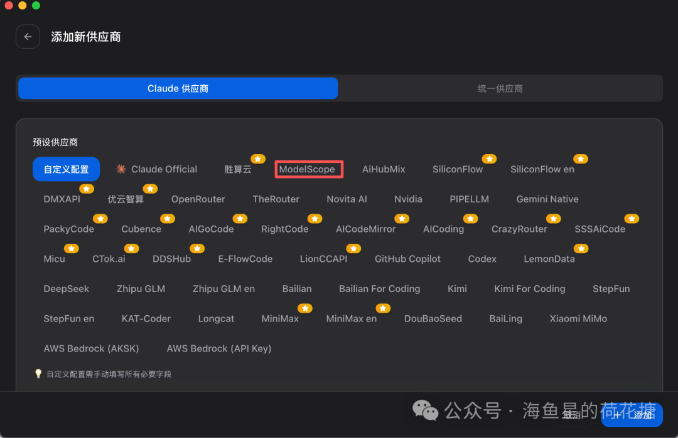
Task: Select AWS Bedrock (API Key) preset
Action: [x=219, y=348]
